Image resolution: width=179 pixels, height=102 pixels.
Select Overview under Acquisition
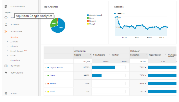coord(14,37)
